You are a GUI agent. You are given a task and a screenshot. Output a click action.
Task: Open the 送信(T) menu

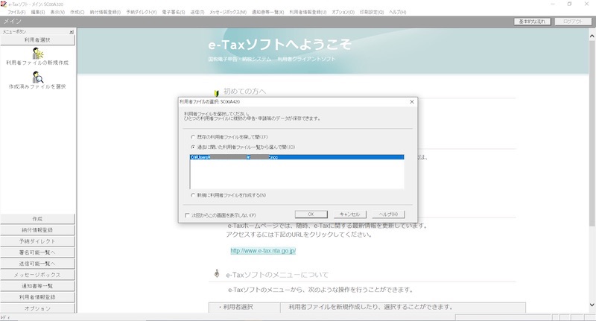[197, 12]
